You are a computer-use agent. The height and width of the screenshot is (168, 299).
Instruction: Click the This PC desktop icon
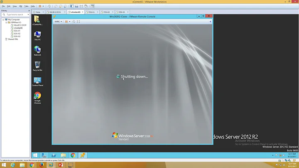(x=37, y=36)
